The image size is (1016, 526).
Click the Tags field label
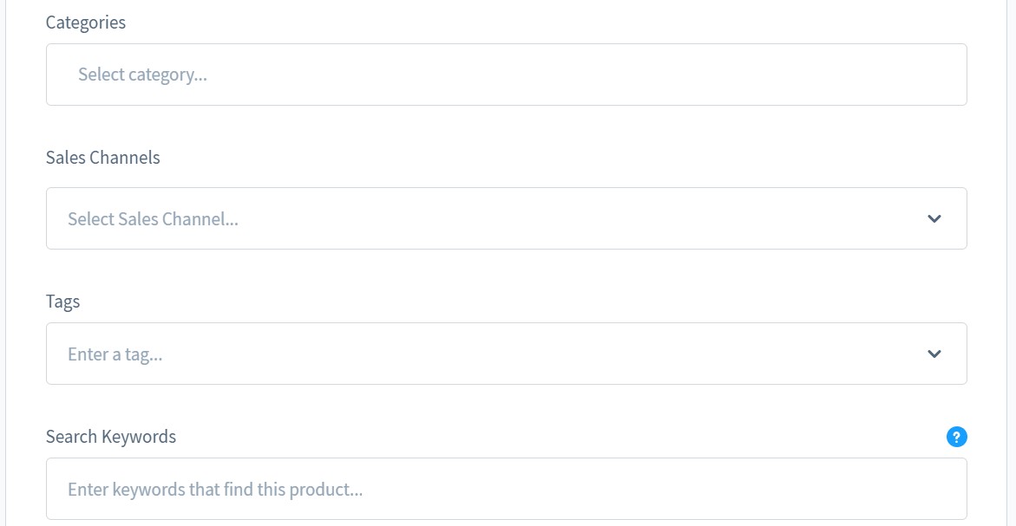click(x=62, y=302)
